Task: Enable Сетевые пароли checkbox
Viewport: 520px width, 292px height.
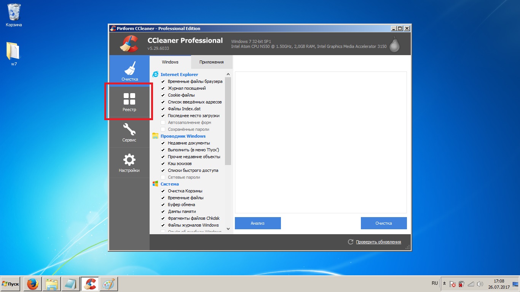Action: click(x=163, y=177)
